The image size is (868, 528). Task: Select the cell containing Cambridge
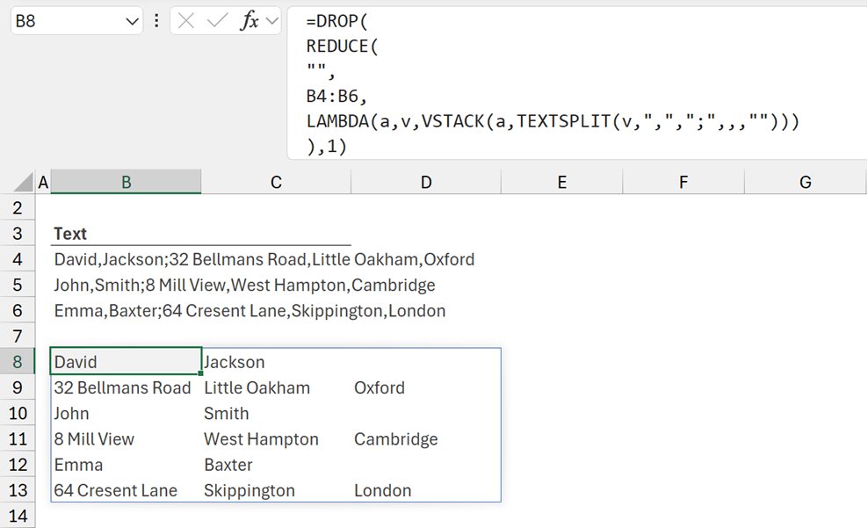[395, 439]
